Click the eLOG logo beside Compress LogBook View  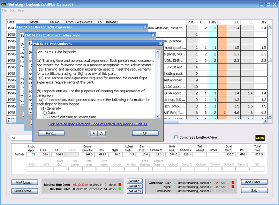260,138
